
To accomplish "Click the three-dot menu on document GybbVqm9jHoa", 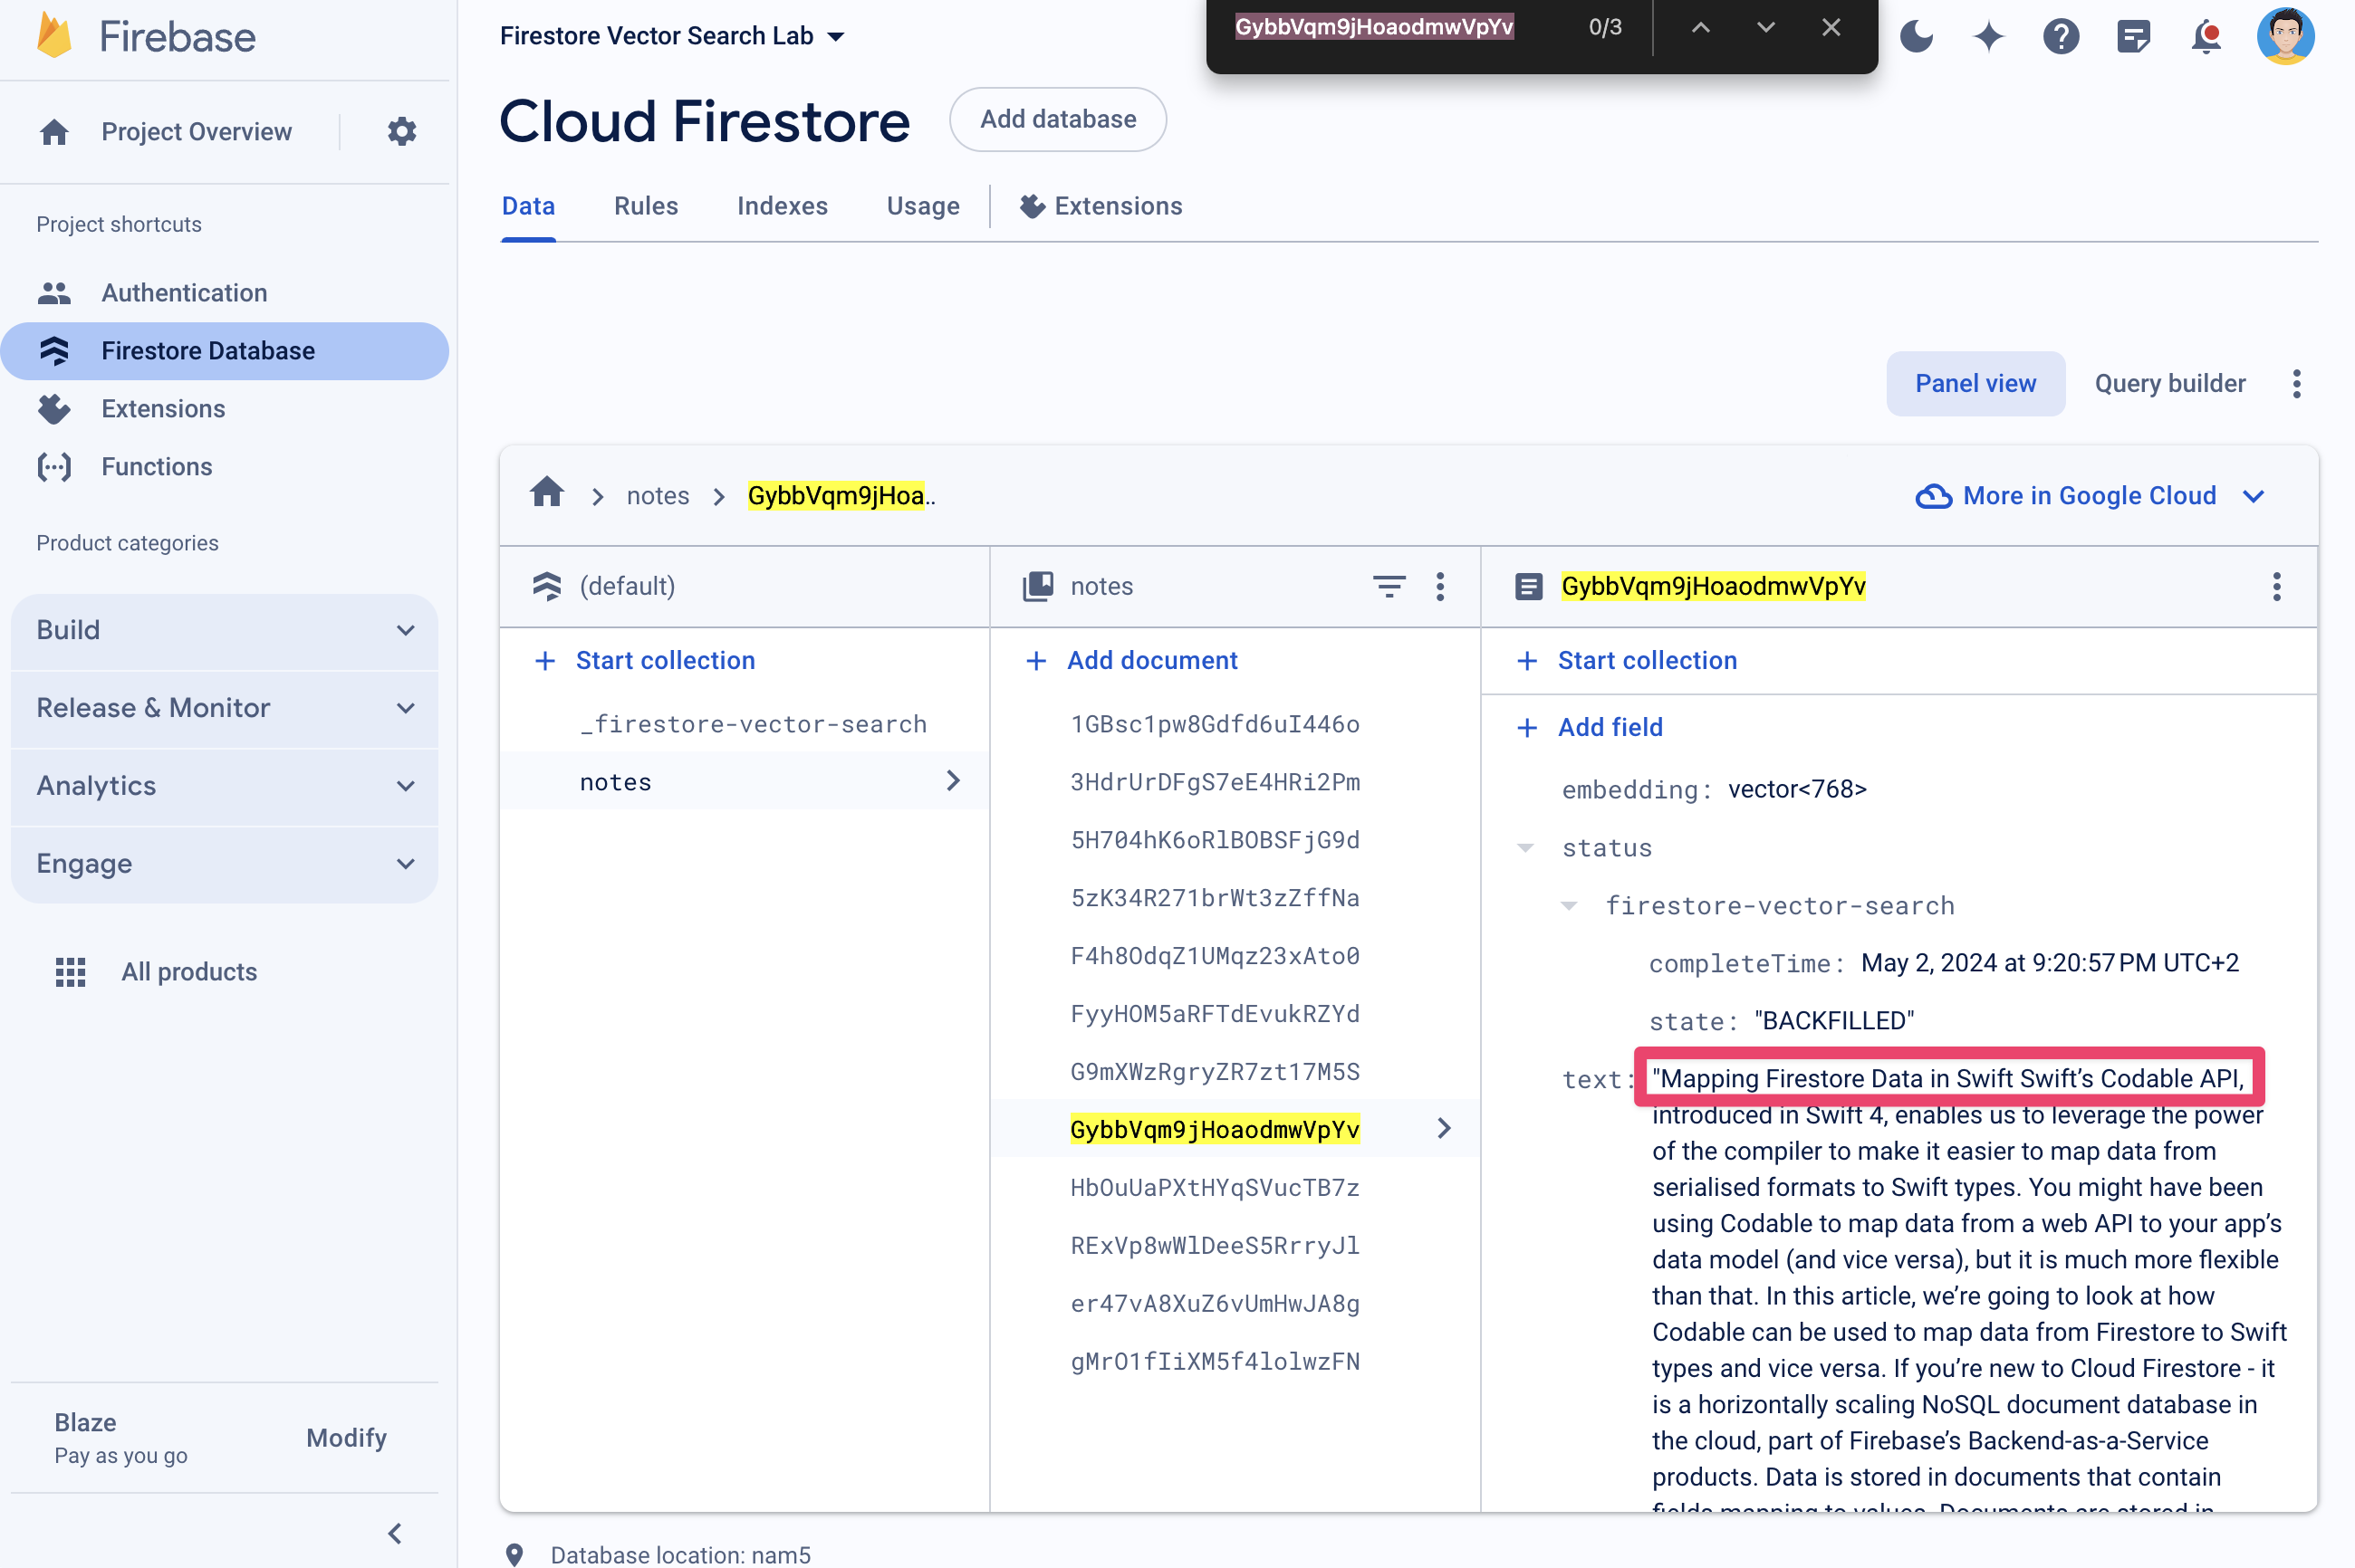I will 2280,587.
